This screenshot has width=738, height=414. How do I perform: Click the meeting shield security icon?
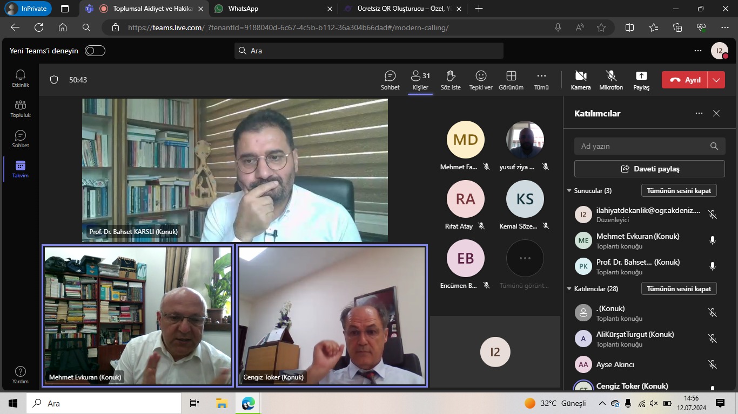(54, 80)
